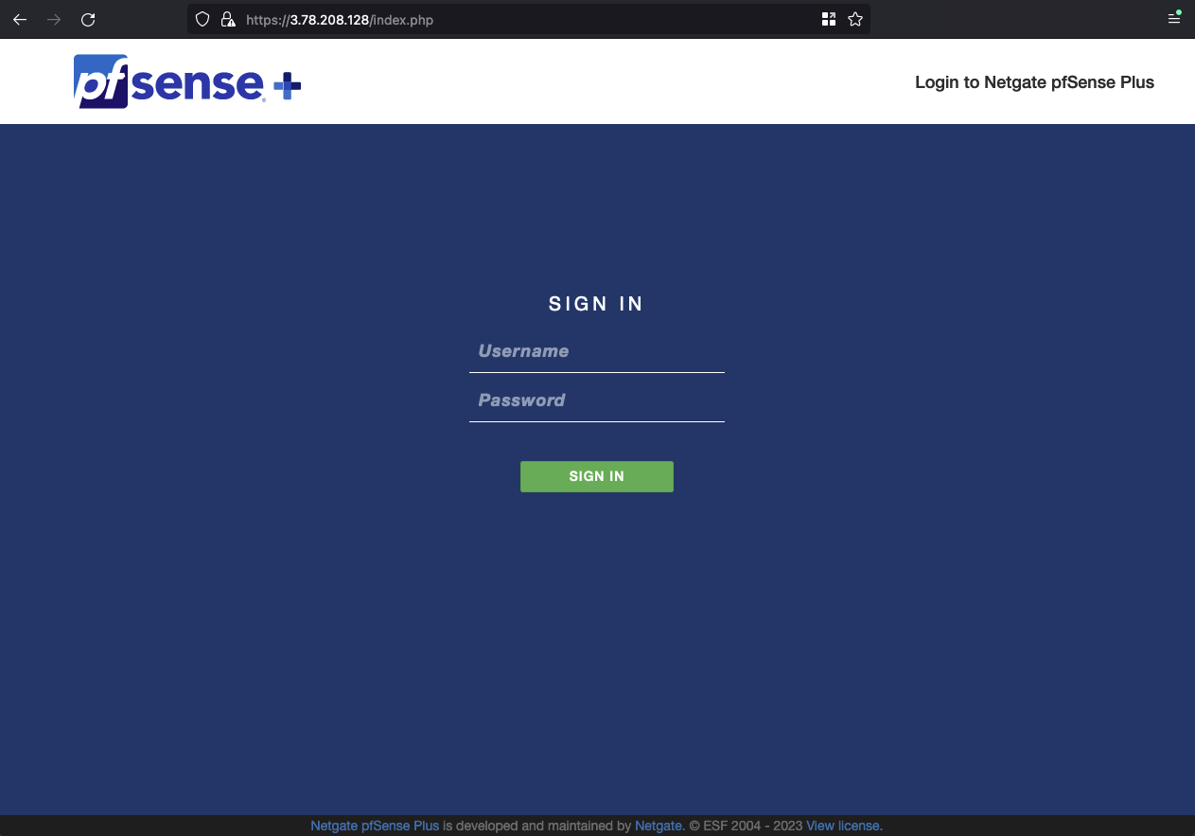1195x836 pixels.
Task: Focus the Username input field
Action: (596, 351)
